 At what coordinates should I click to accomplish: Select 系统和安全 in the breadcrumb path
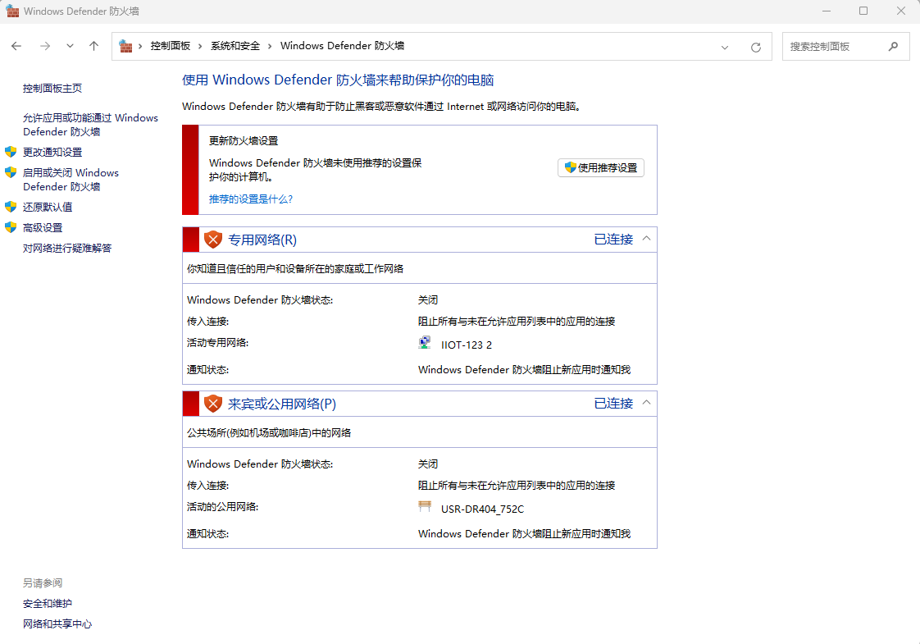coord(235,46)
